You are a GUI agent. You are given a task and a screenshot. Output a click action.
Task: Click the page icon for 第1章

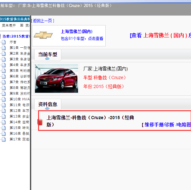tap(4, 48)
